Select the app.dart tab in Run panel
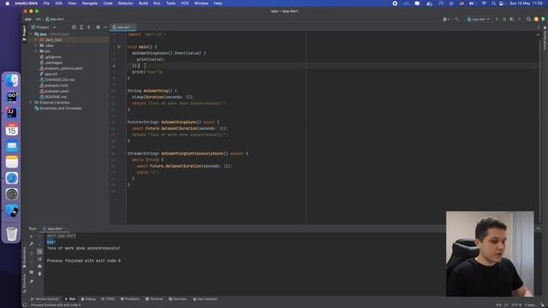Viewport: 548px width, 308px height. pyautogui.click(x=55, y=228)
